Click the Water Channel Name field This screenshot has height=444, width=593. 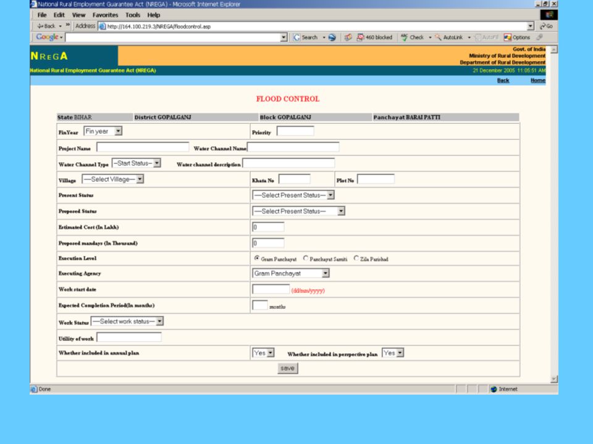point(293,147)
